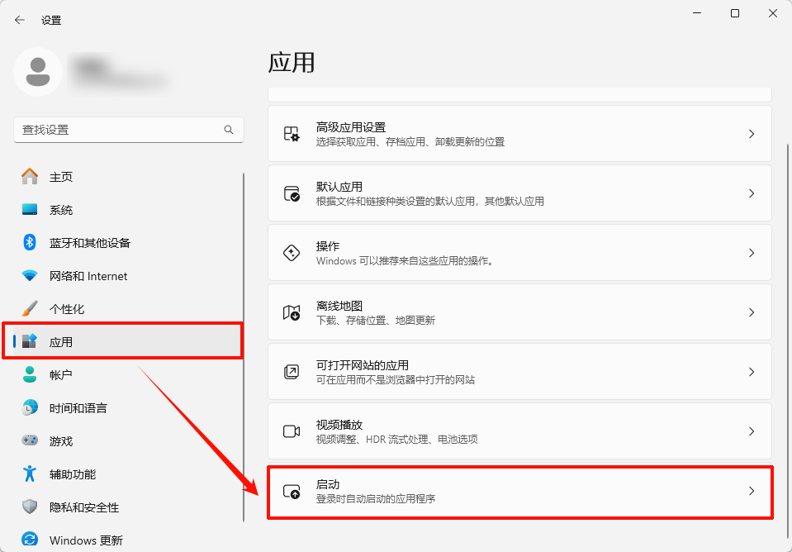
Task: Expand 高级应用设置 via its chevron
Action: 752,134
